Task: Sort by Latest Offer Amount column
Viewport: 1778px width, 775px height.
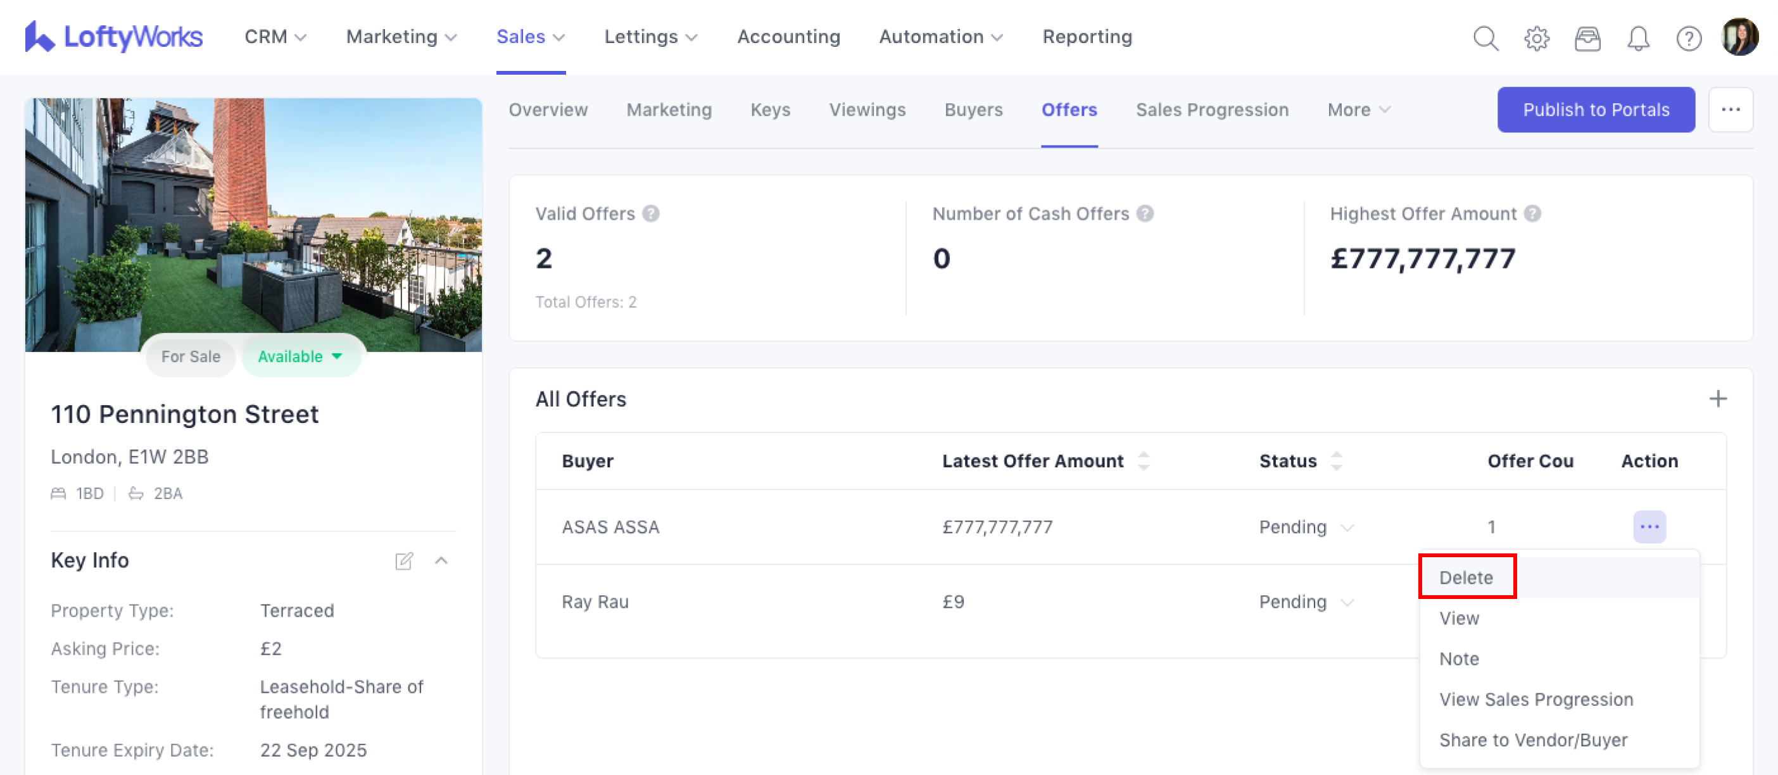Action: pyautogui.click(x=1144, y=461)
